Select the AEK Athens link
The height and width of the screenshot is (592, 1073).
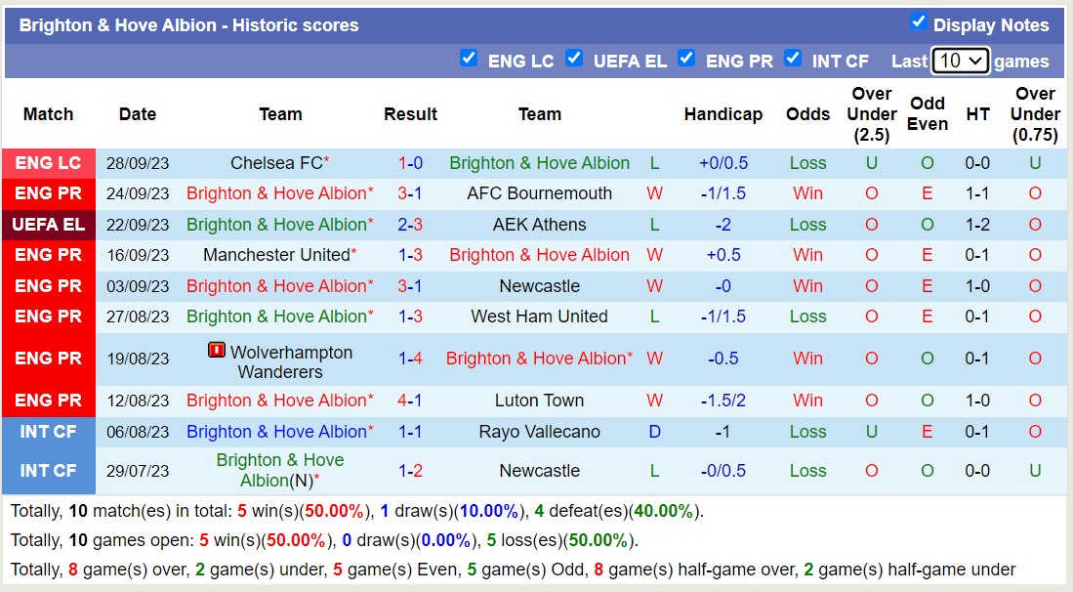(539, 225)
